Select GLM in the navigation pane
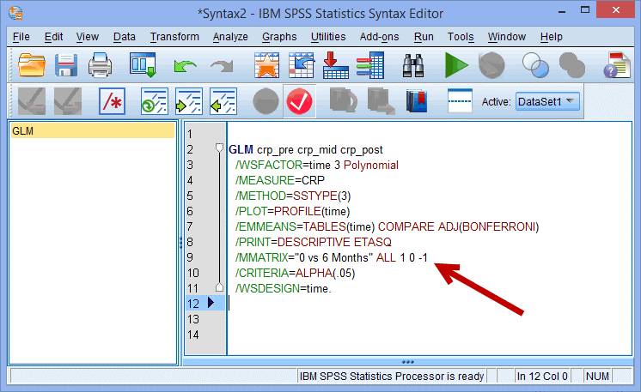641x392 pixels. coord(93,131)
